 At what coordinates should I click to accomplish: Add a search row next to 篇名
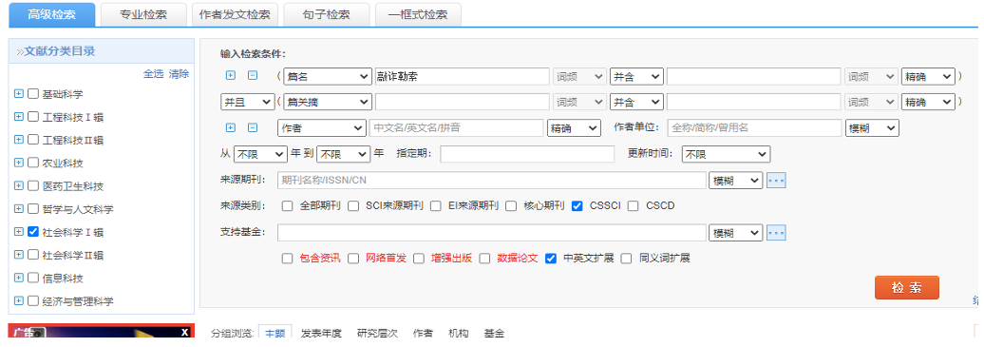230,75
